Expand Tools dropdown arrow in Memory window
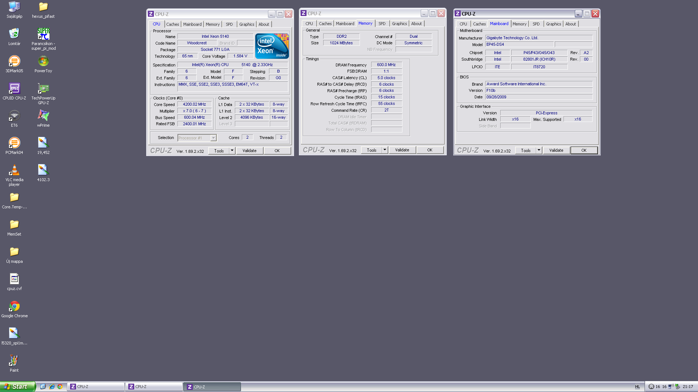The height and width of the screenshot is (392, 698). pyautogui.click(x=385, y=150)
